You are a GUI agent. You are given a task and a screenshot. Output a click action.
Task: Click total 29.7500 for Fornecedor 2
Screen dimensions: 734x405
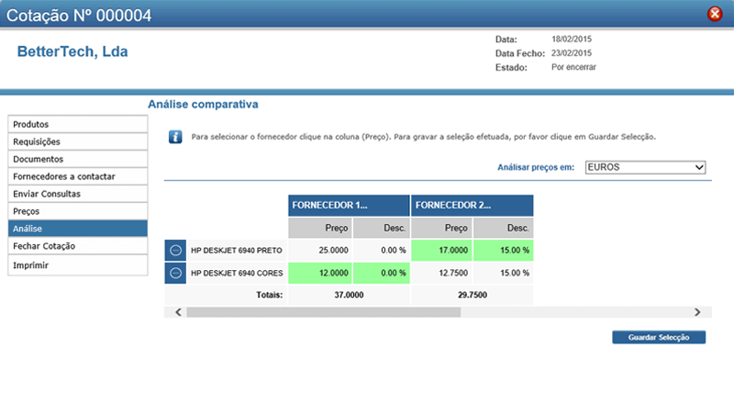click(473, 295)
